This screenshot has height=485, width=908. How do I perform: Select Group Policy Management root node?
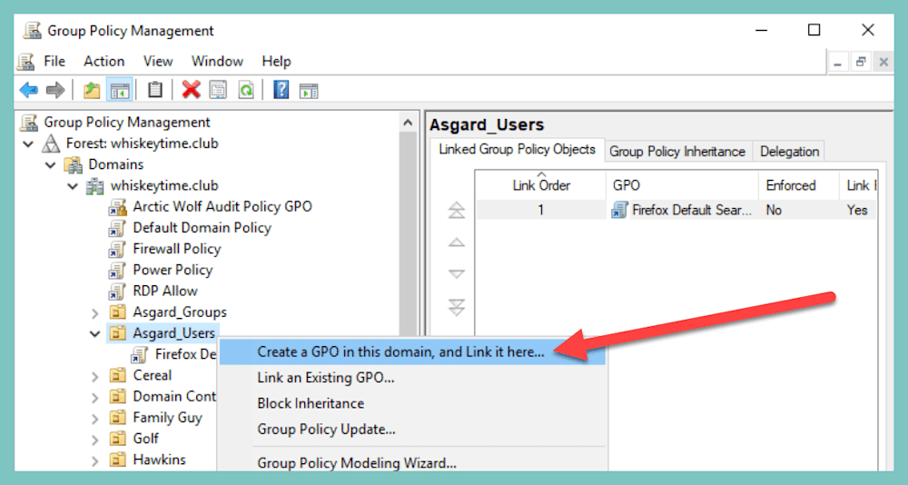pos(127,123)
